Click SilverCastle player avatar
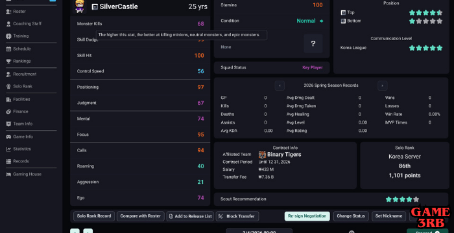 [80, 6]
